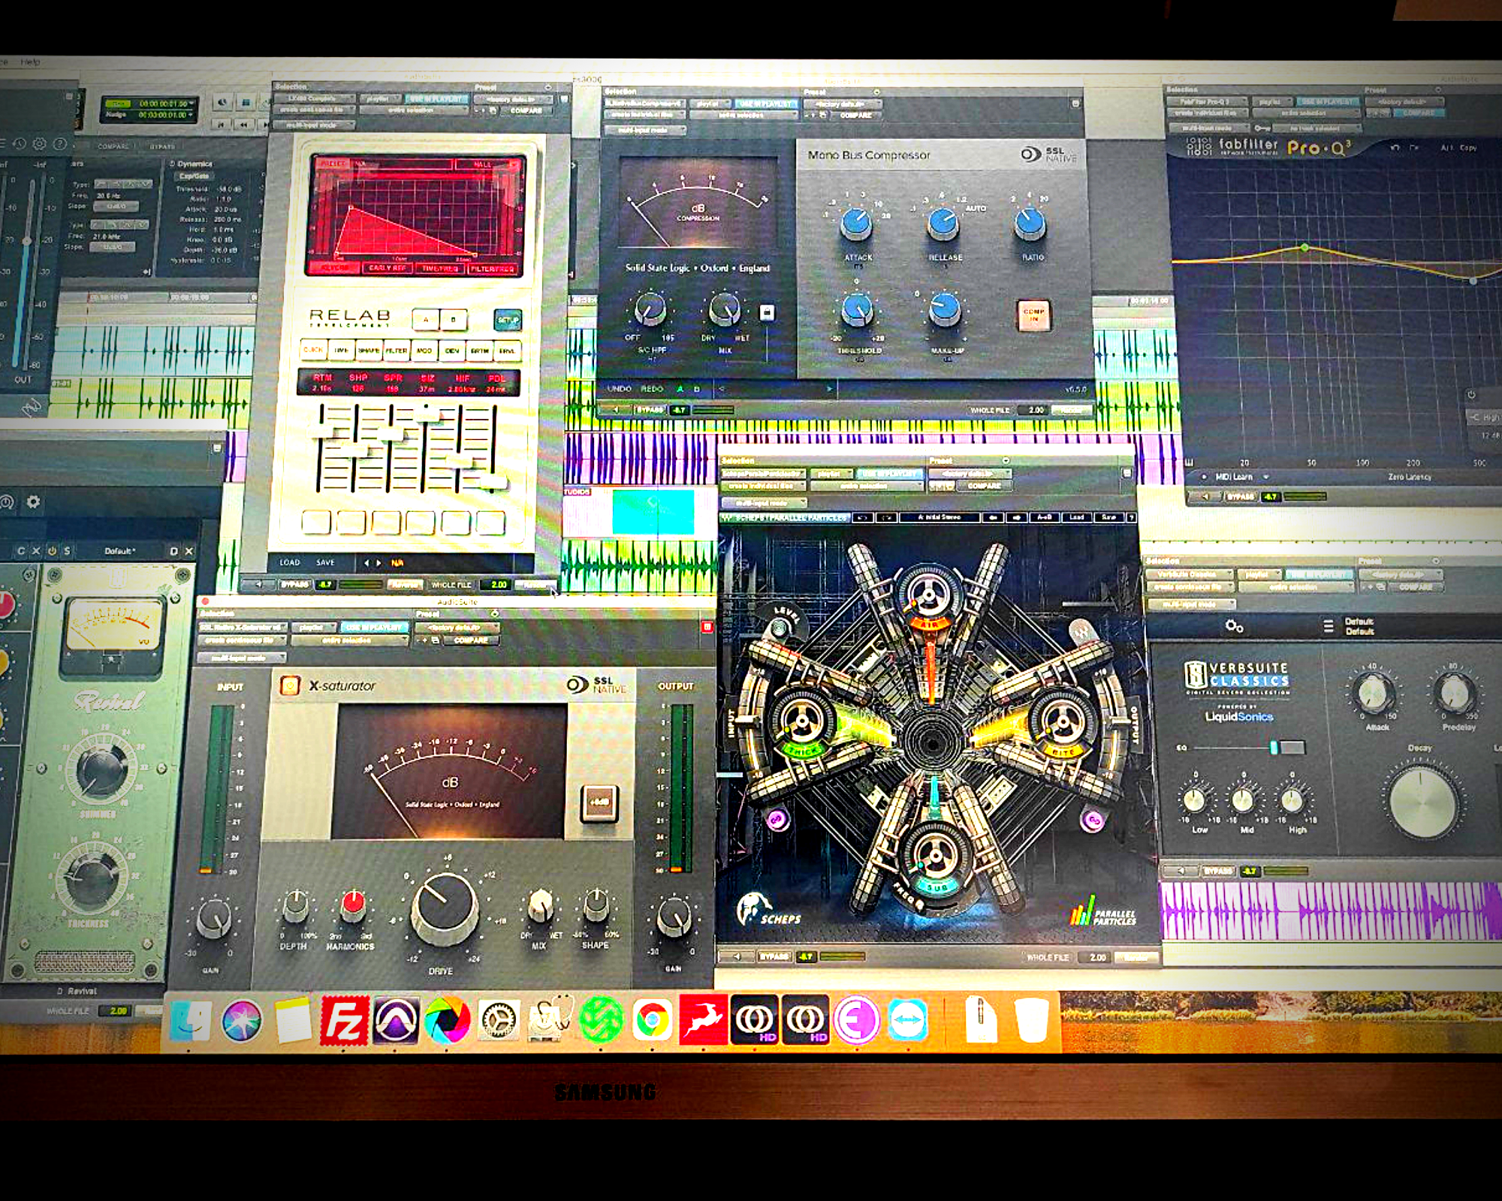Click the help question mark icon top-left plugin
Screen dimensions: 1502x1201
tap(61, 143)
